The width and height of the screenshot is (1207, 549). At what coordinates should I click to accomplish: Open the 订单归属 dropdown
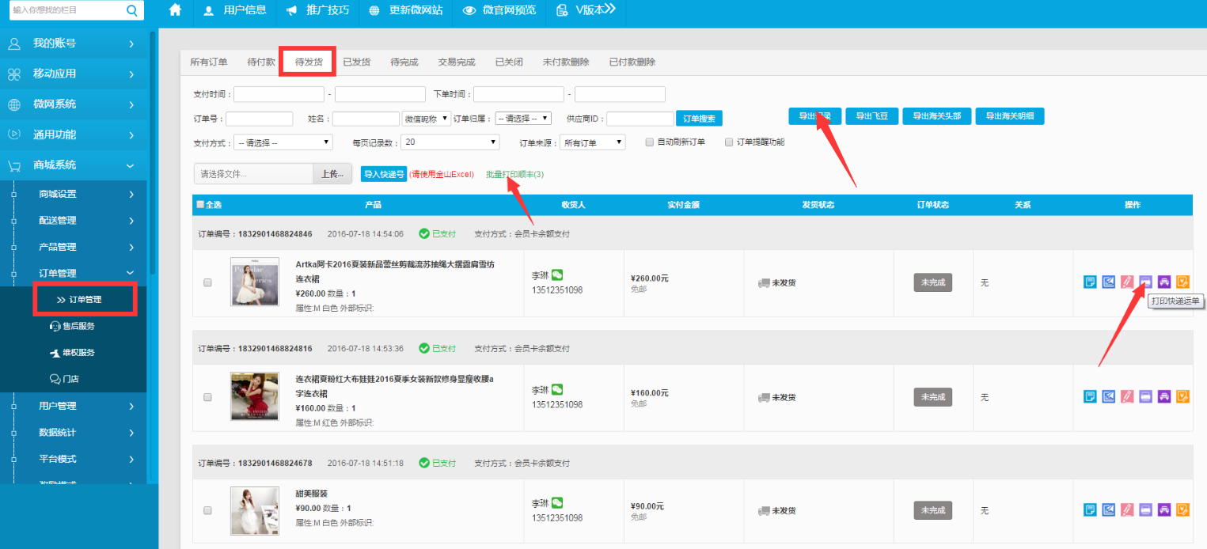(x=523, y=119)
